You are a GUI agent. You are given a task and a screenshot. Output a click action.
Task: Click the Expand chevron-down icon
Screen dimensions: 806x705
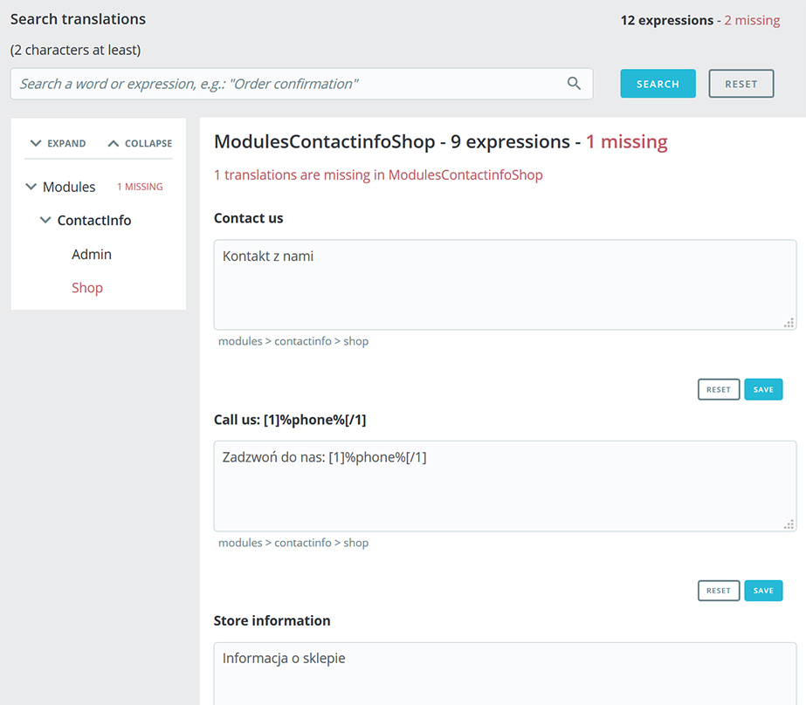point(36,143)
